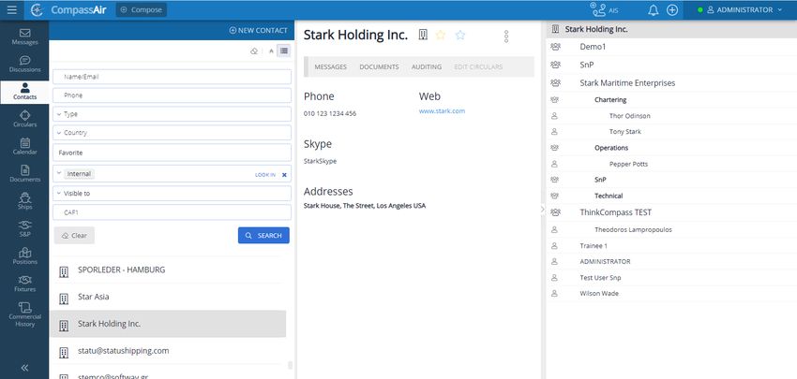Switch to the AUDITING tab
This screenshot has height=379, width=797.
pos(427,66)
